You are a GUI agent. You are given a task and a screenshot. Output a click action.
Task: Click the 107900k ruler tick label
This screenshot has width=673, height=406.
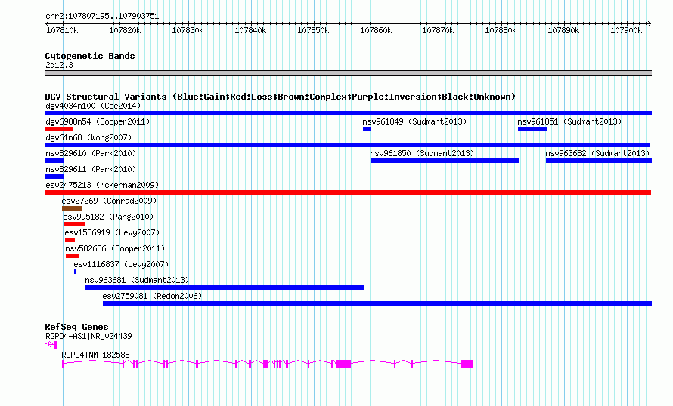[626, 30]
